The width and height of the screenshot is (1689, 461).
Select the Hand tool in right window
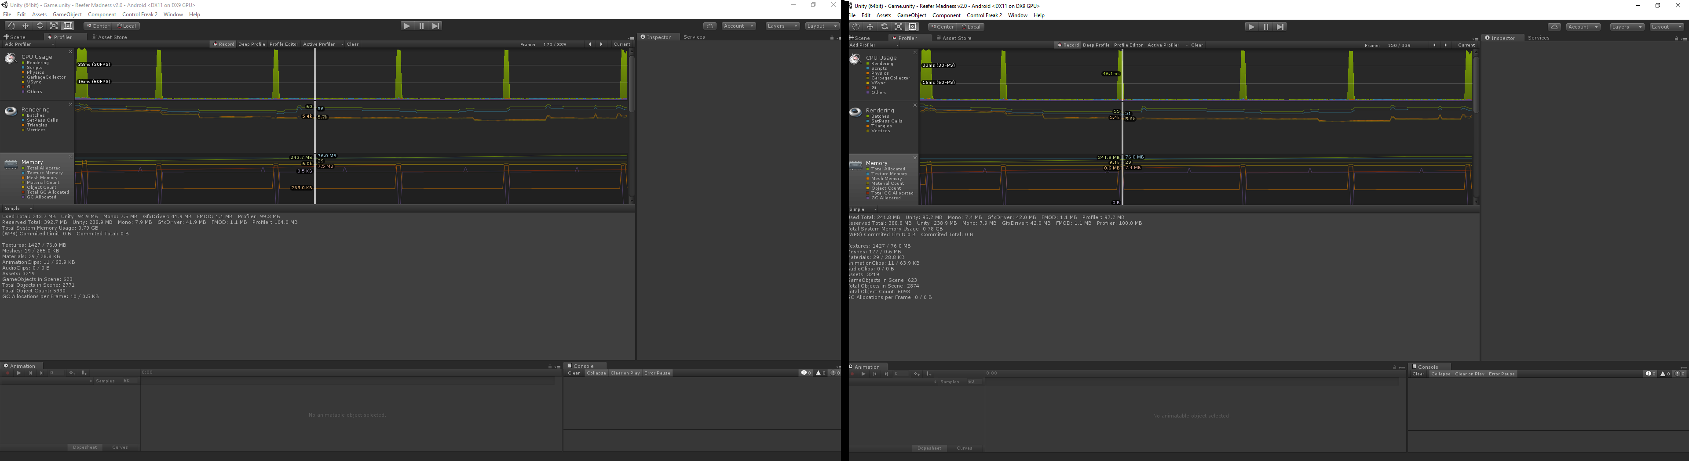(x=855, y=27)
